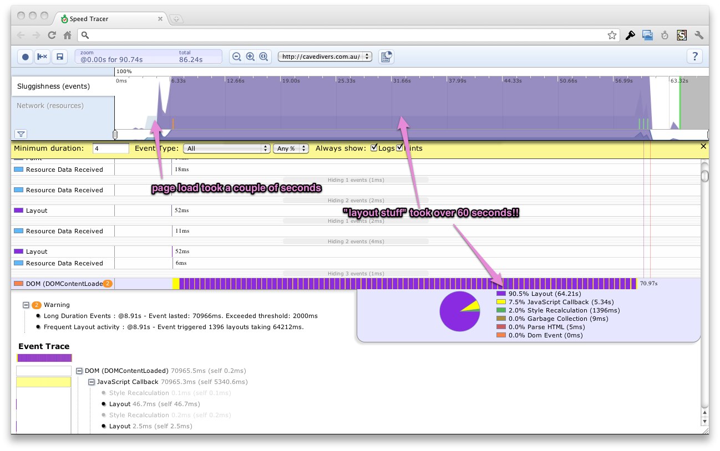Click the record button in Speed Tracer toolbar
The height and width of the screenshot is (451, 720).
click(x=26, y=57)
